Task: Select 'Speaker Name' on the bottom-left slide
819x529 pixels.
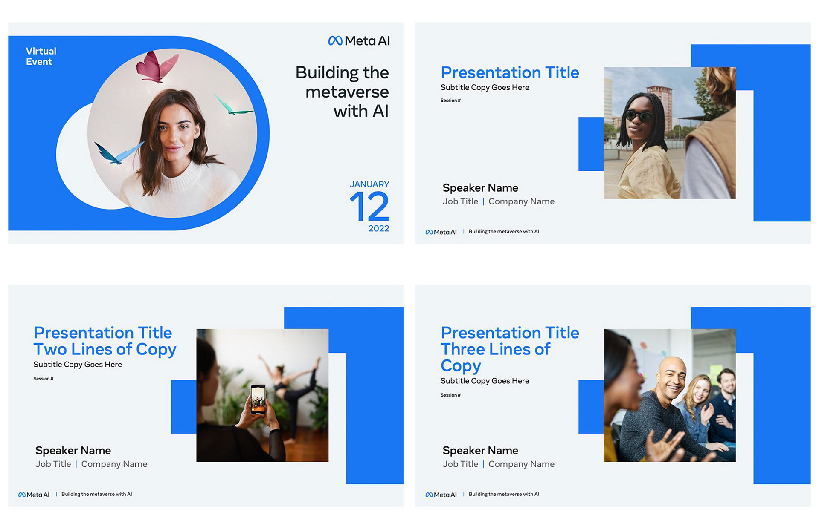Action: point(73,450)
